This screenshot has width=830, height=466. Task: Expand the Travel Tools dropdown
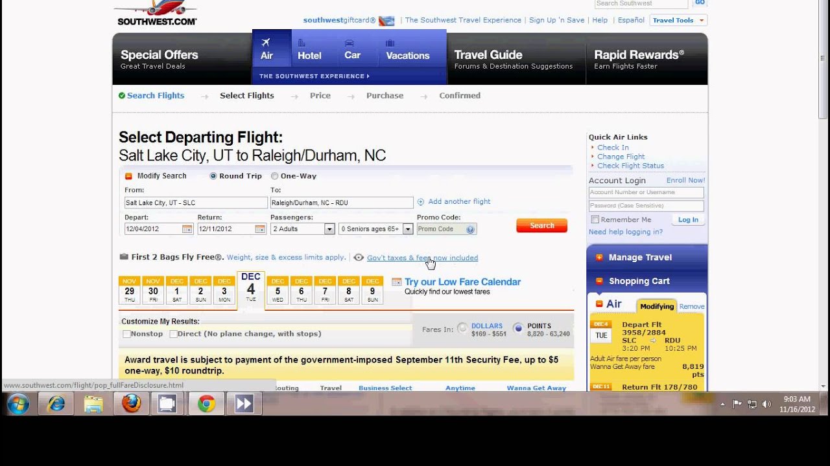(678, 20)
